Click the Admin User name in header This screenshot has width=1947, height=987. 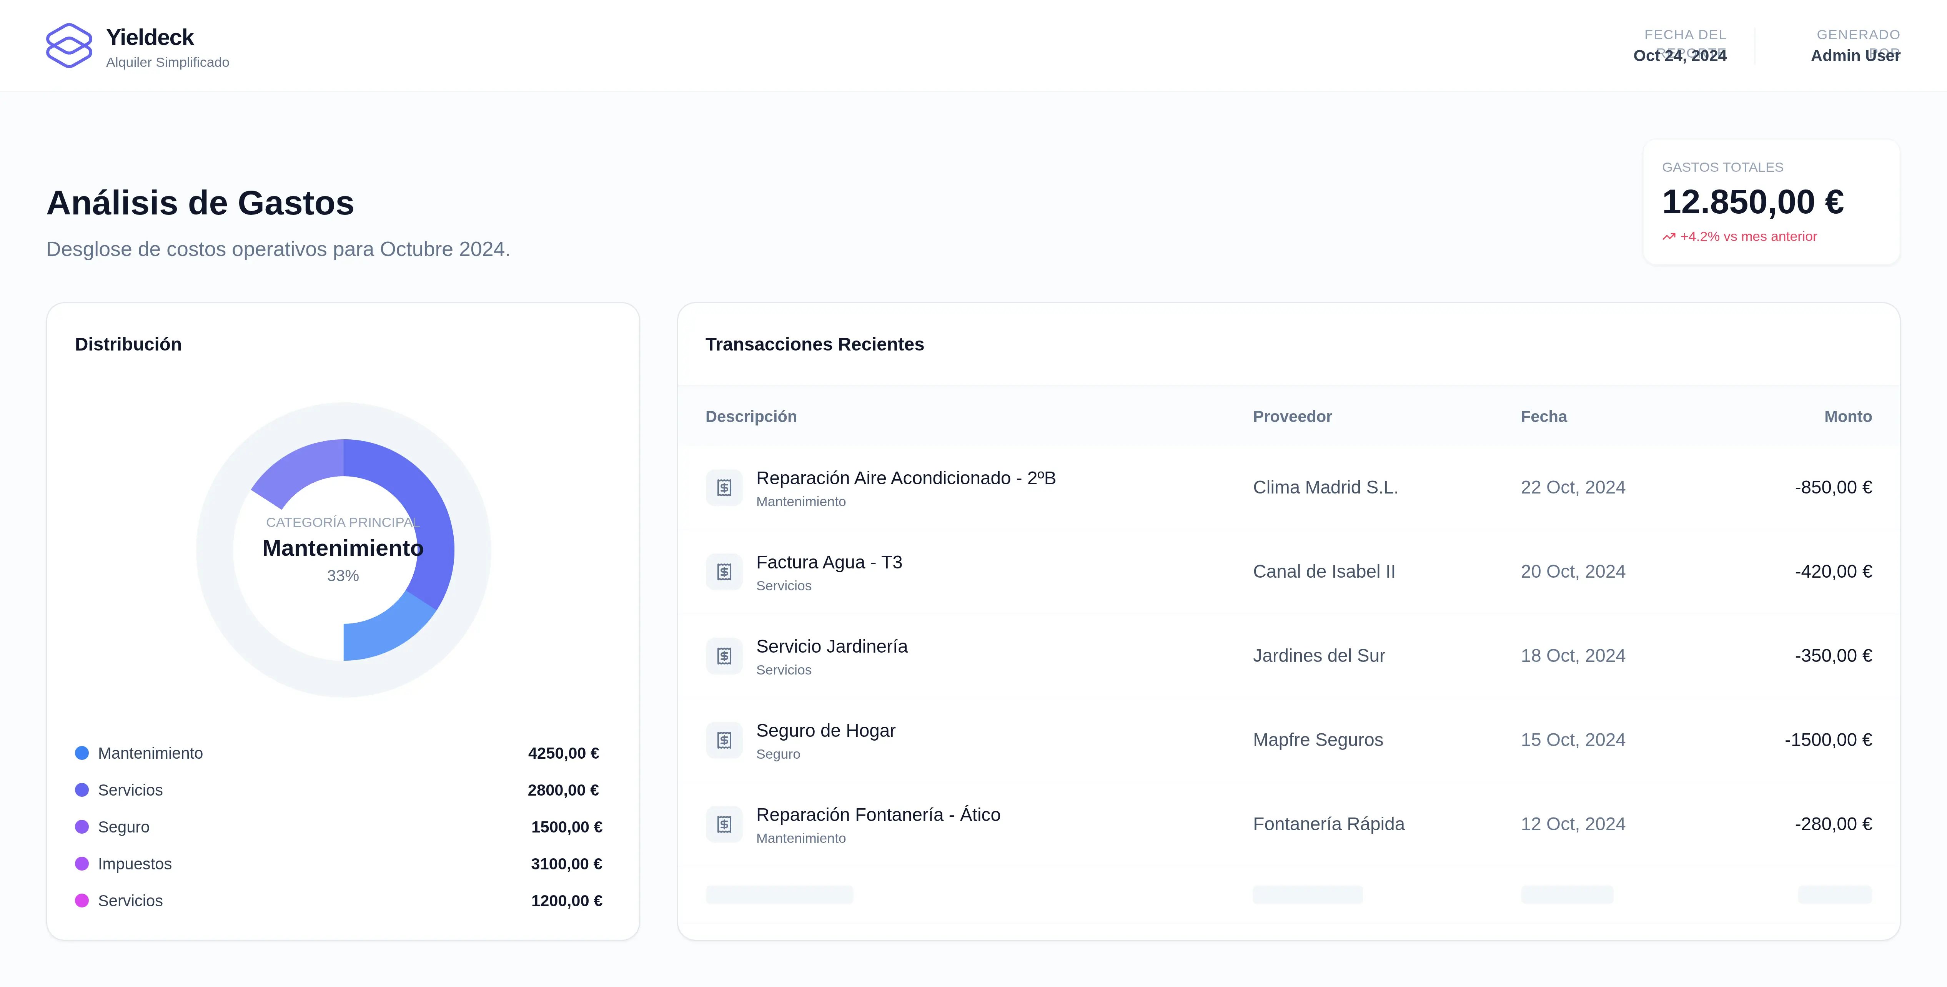point(1854,56)
